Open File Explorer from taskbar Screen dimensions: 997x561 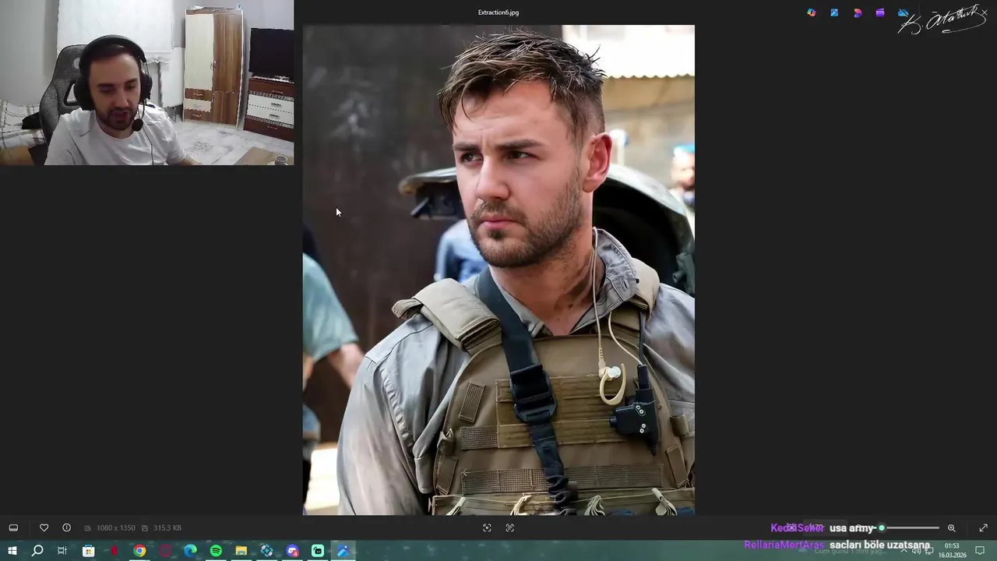(x=241, y=551)
